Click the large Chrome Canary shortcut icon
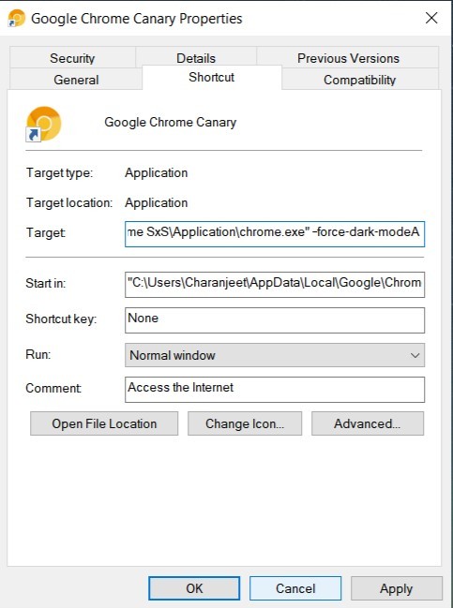The height and width of the screenshot is (608, 453). (43, 124)
